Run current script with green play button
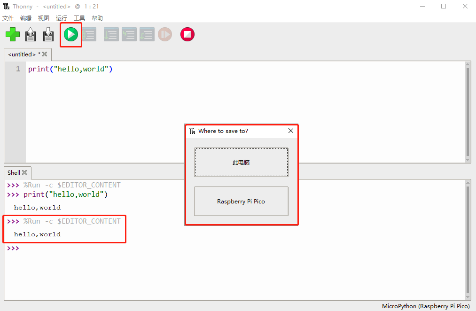Viewport: 476px width, 311px height. (x=71, y=34)
